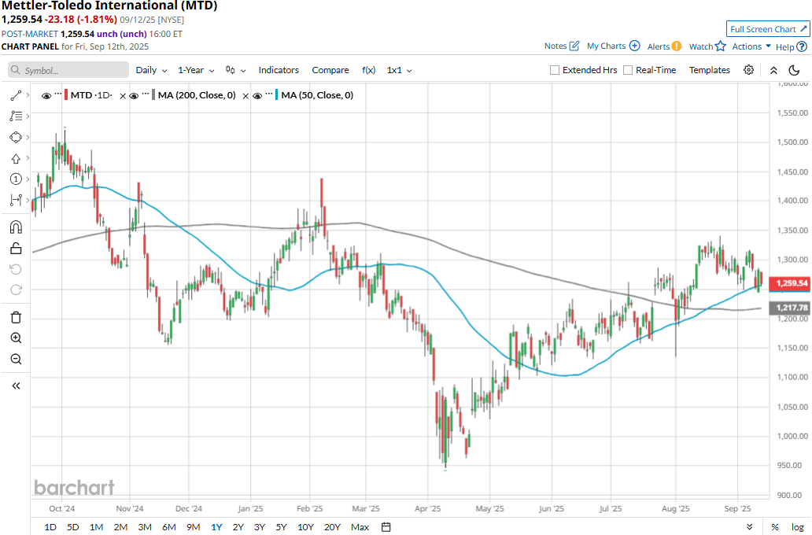Toggle log scale button
Viewport: 812px width, 535px height.
coord(798,526)
